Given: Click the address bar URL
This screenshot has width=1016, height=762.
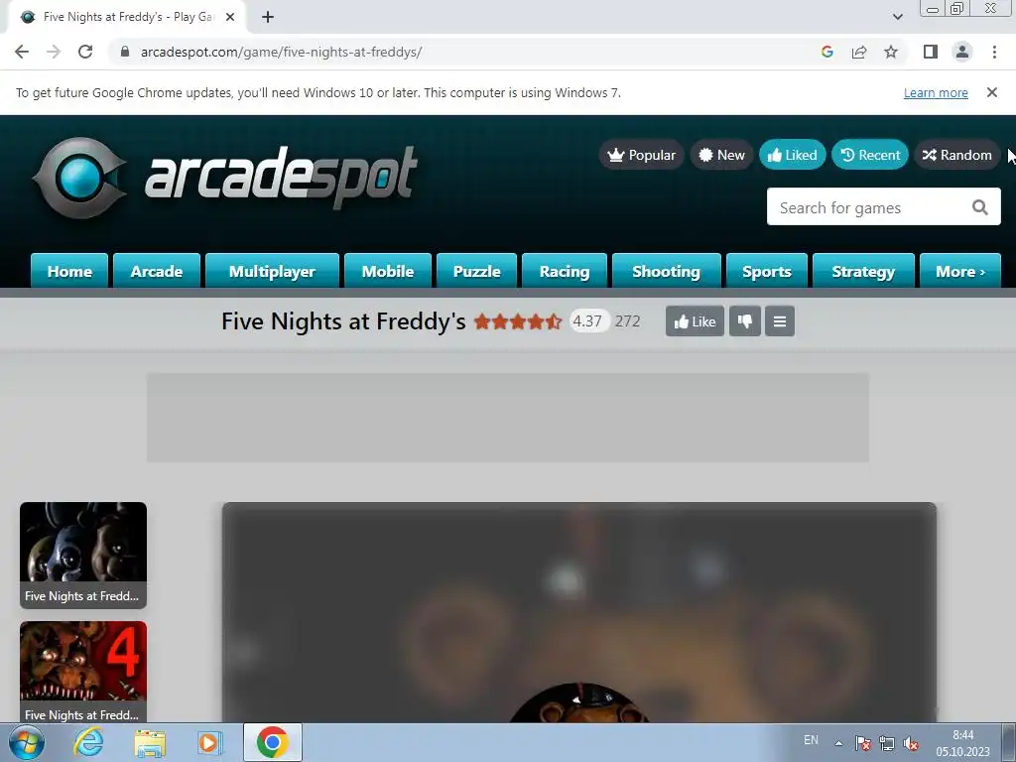Looking at the screenshot, I should tap(281, 52).
